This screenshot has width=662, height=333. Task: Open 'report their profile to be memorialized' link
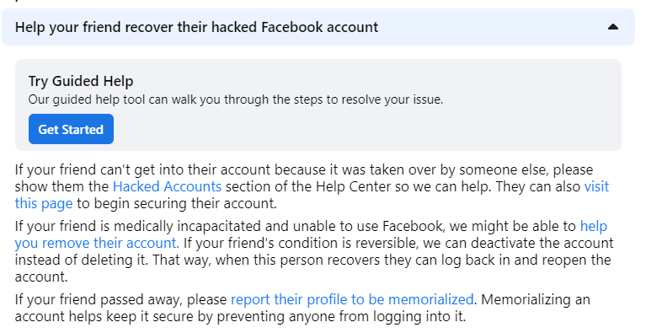pyautogui.click(x=352, y=299)
